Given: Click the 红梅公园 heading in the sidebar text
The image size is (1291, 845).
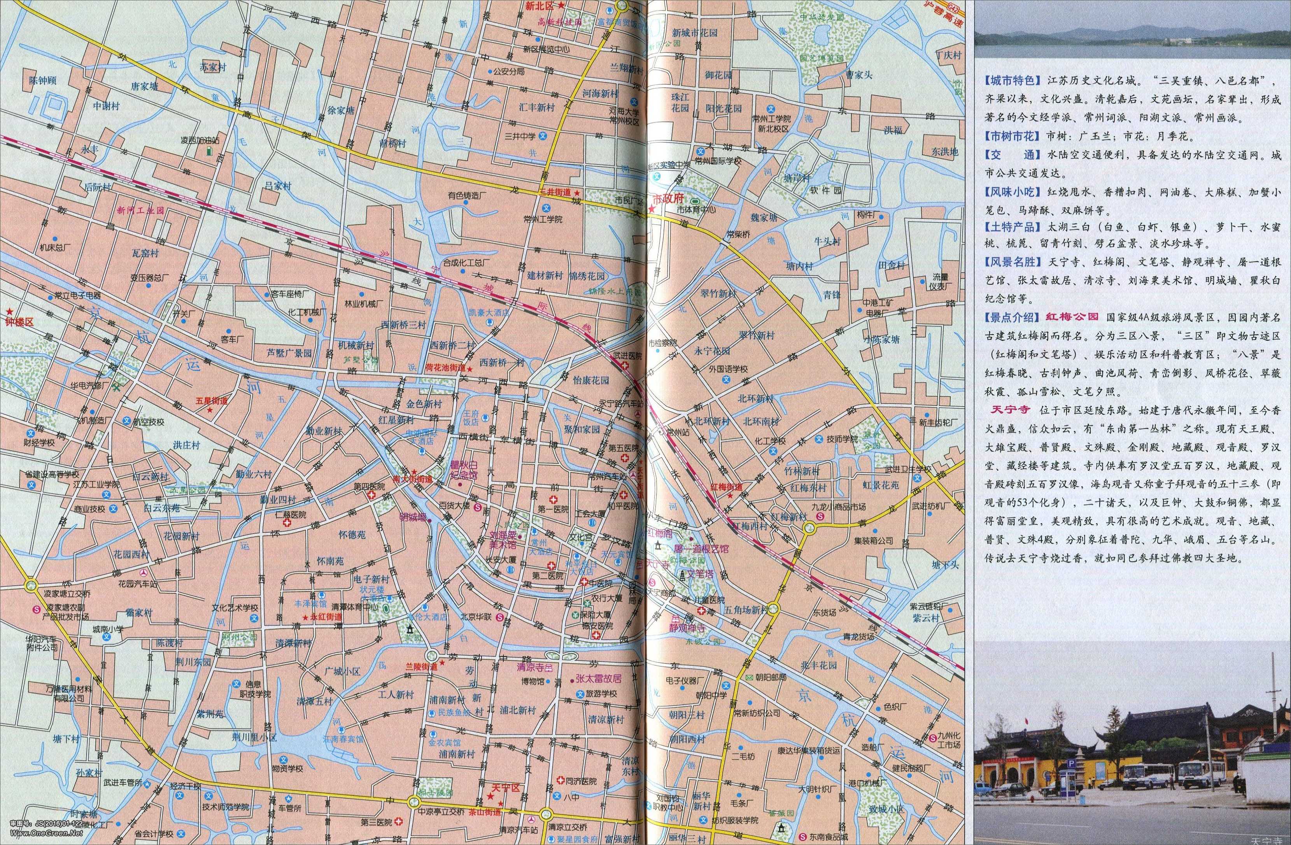Looking at the screenshot, I should pyautogui.click(x=1072, y=317).
